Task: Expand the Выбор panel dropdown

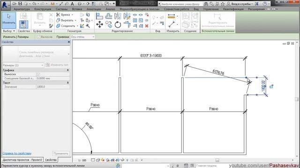Action: pyautogui.click(x=14, y=31)
